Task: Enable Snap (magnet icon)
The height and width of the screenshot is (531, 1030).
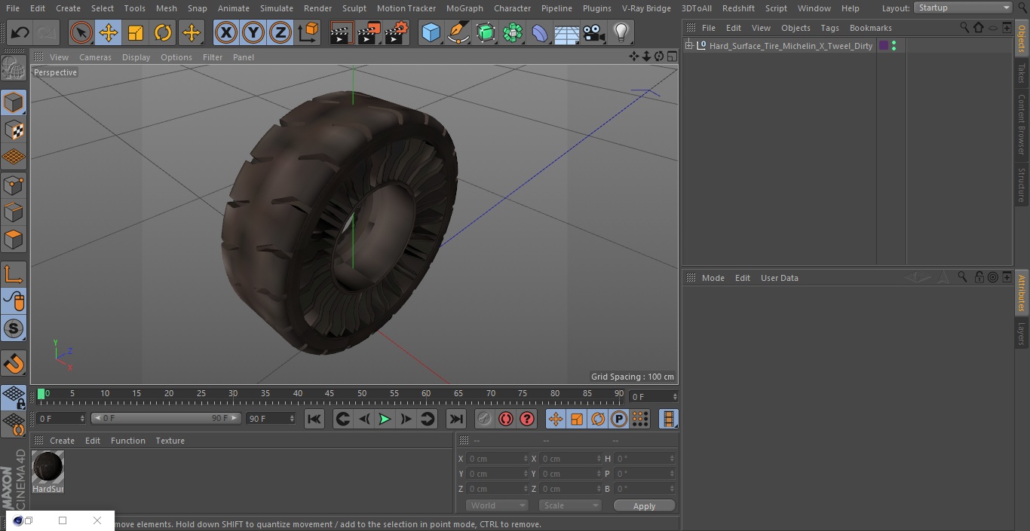Action: pos(14,364)
